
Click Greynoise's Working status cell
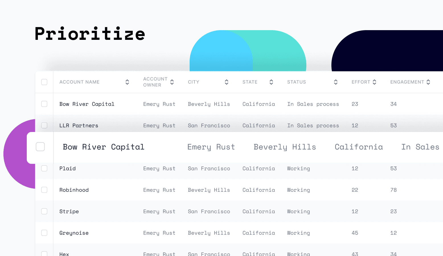[298, 233]
